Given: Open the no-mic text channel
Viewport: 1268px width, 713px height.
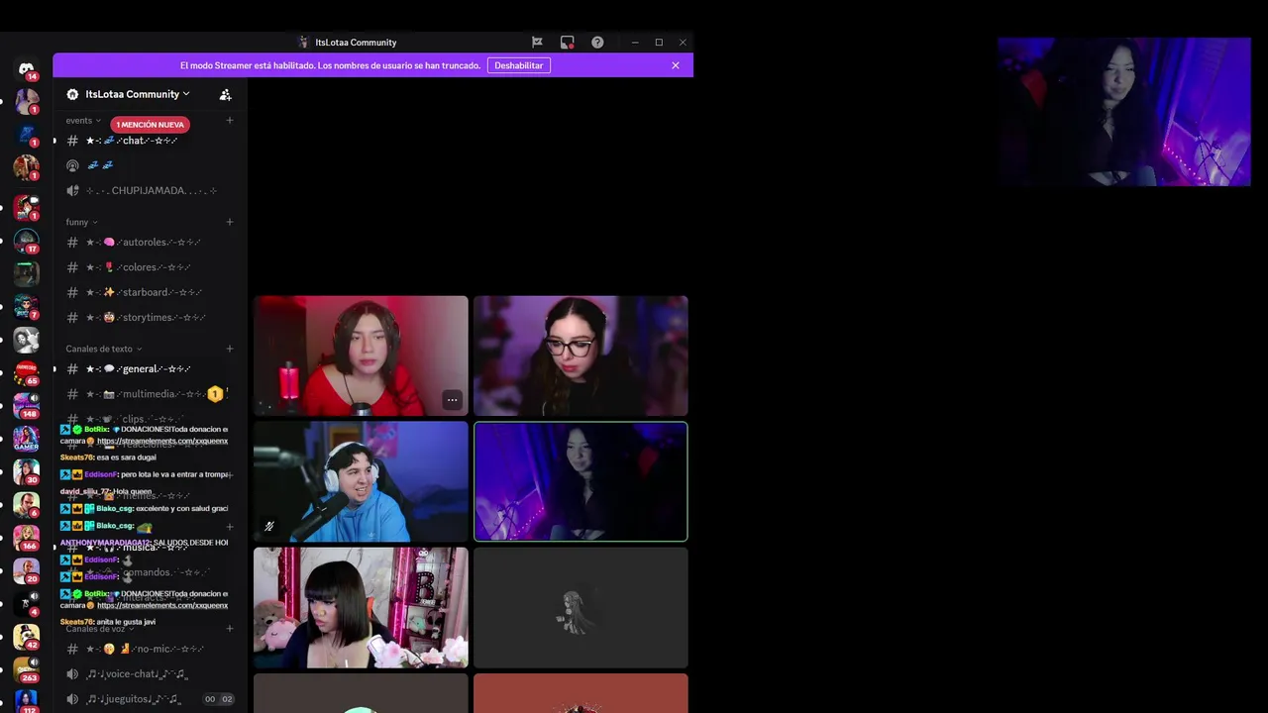Looking at the screenshot, I should [148, 649].
